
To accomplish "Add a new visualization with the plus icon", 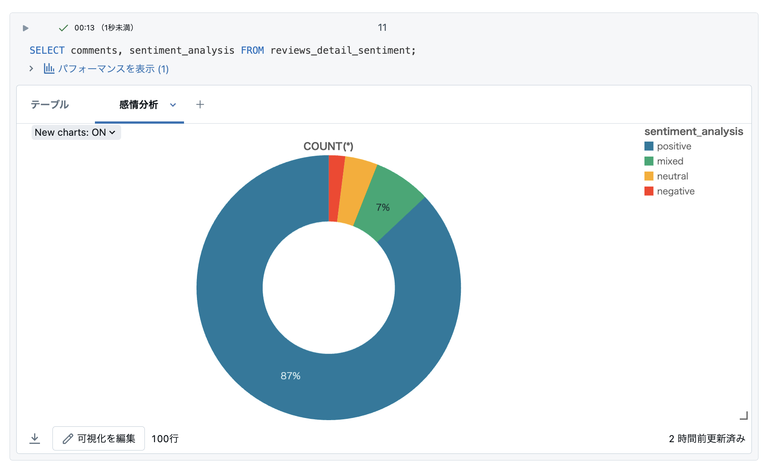I will (200, 105).
